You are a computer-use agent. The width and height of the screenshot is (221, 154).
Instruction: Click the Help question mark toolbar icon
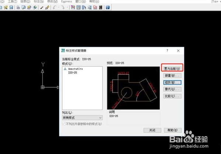pyautogui.click(x=108, y=7)
